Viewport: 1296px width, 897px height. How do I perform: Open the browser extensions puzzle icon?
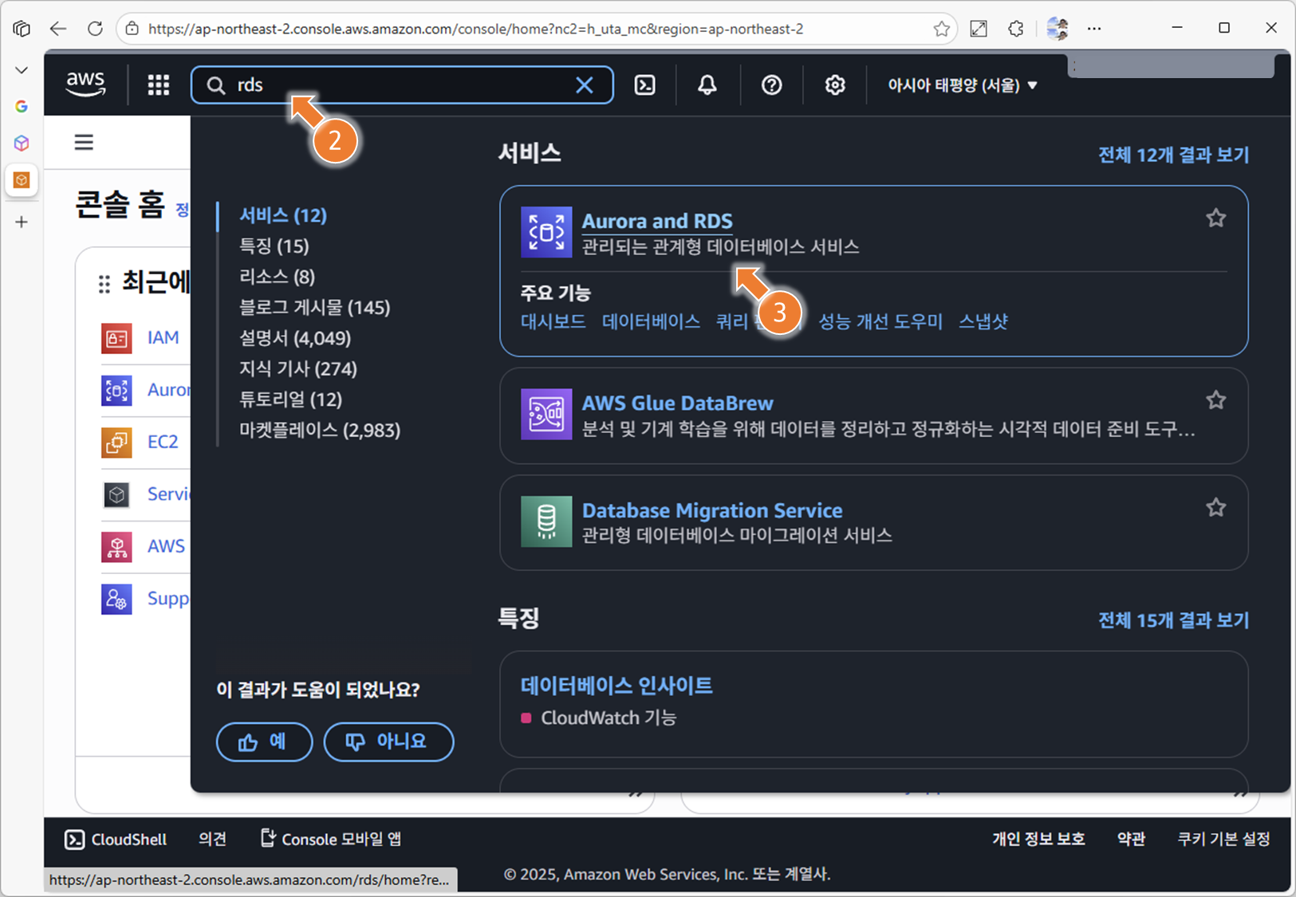click(x=1015, y=29)
